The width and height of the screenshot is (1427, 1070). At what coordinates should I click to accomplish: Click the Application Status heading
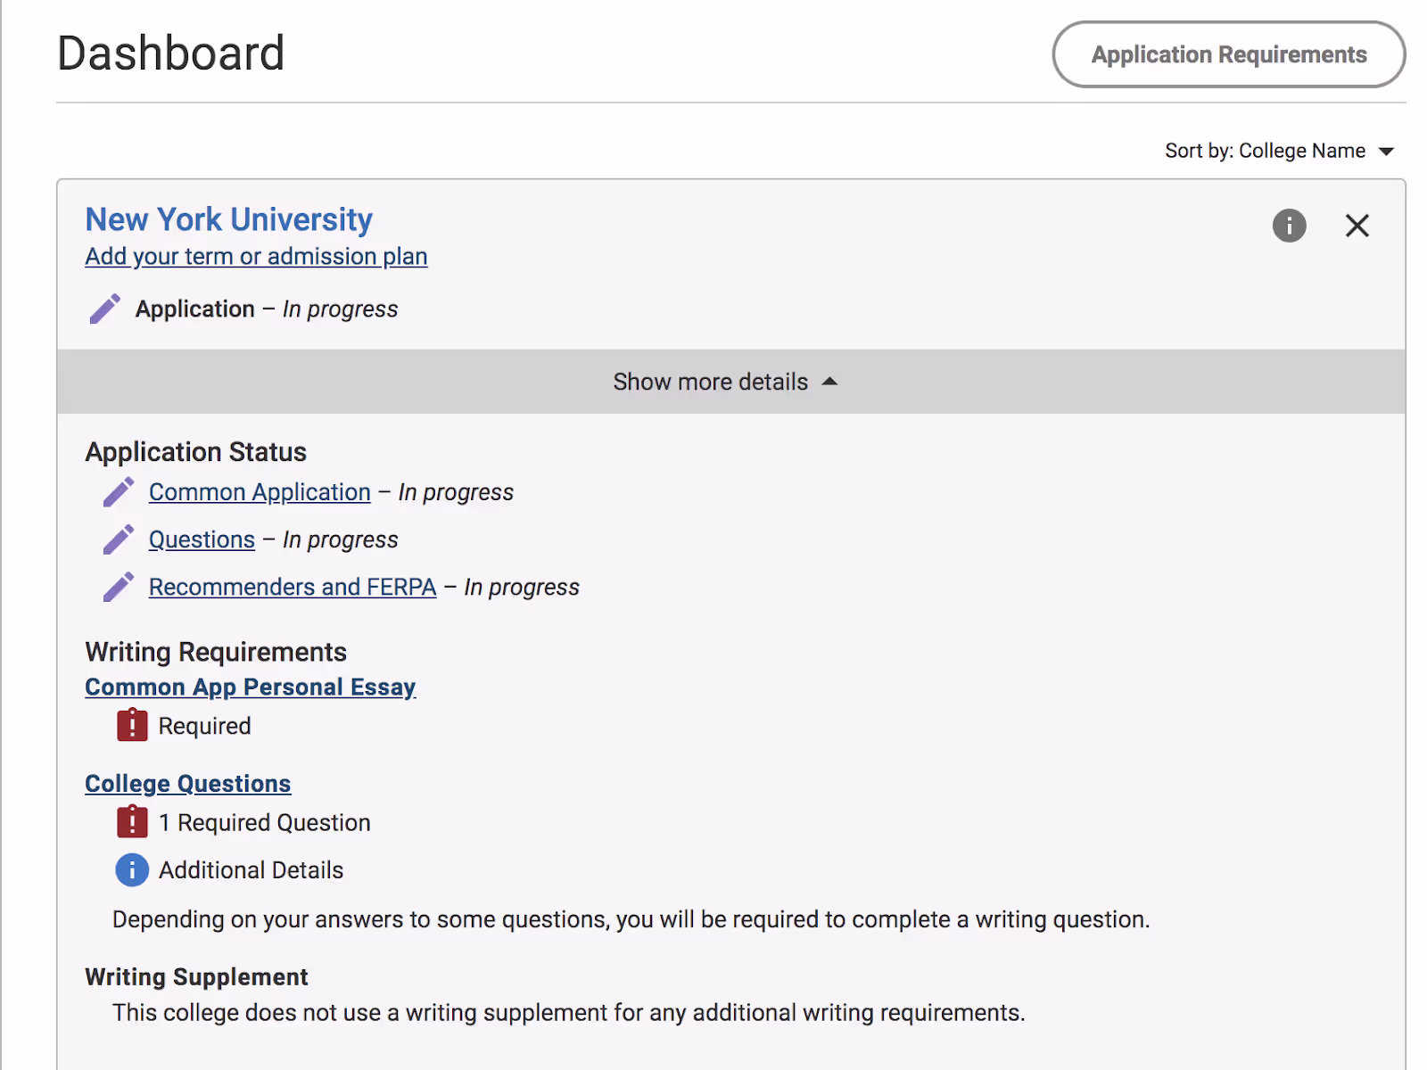pos(195,452)
